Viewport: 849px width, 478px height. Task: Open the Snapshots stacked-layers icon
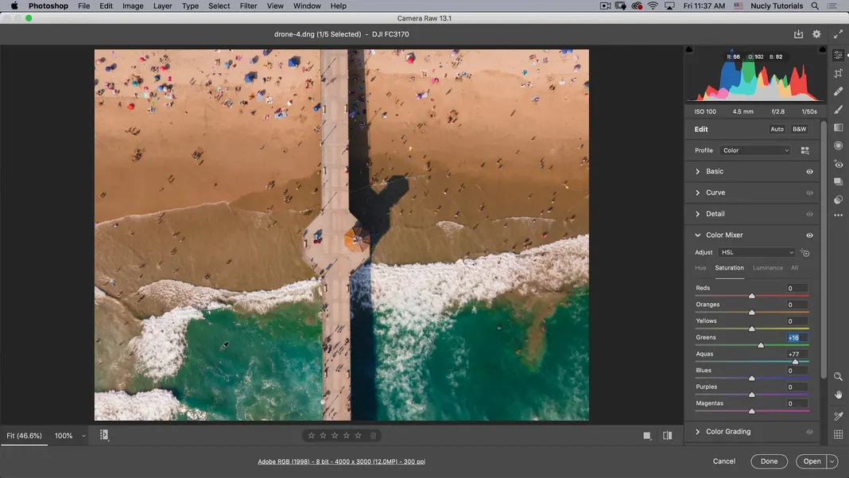tap(838, 181)
